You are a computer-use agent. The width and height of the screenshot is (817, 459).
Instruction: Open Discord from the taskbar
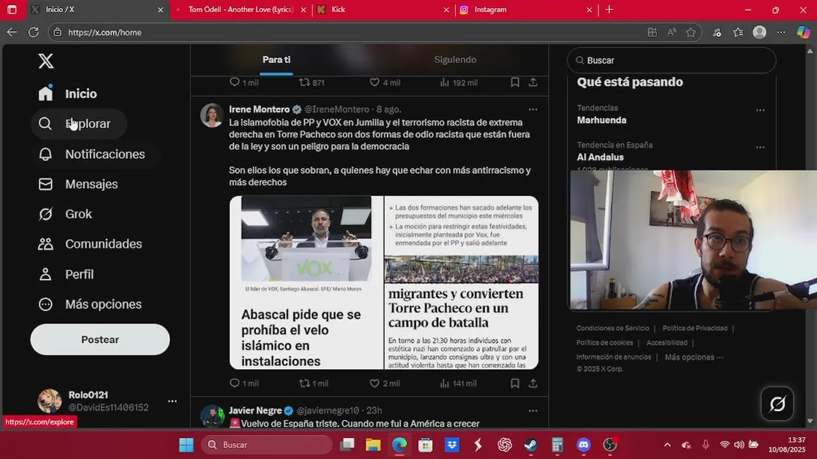[583, 444]
